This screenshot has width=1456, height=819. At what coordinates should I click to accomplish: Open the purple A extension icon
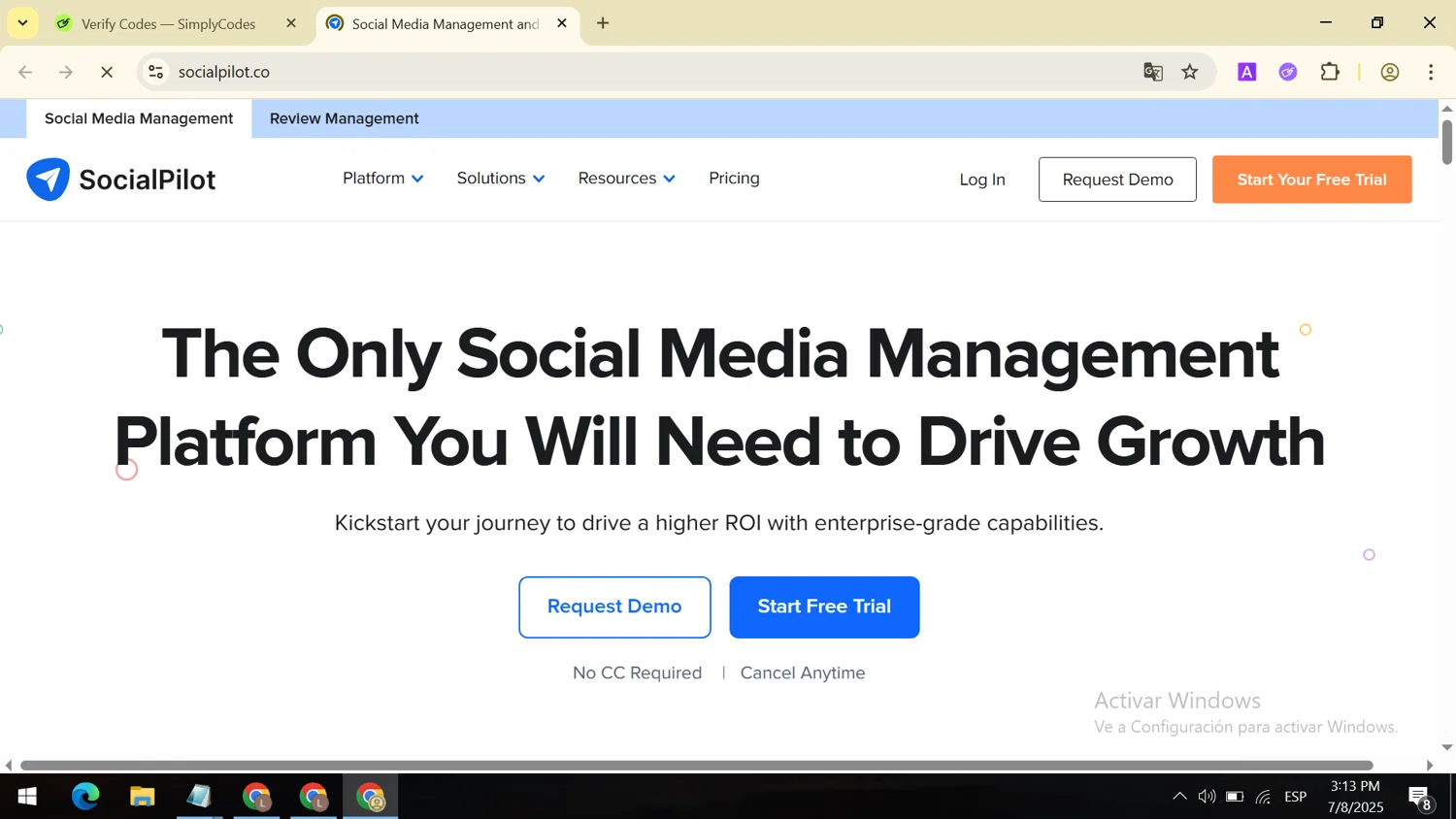click(1247, 72)
